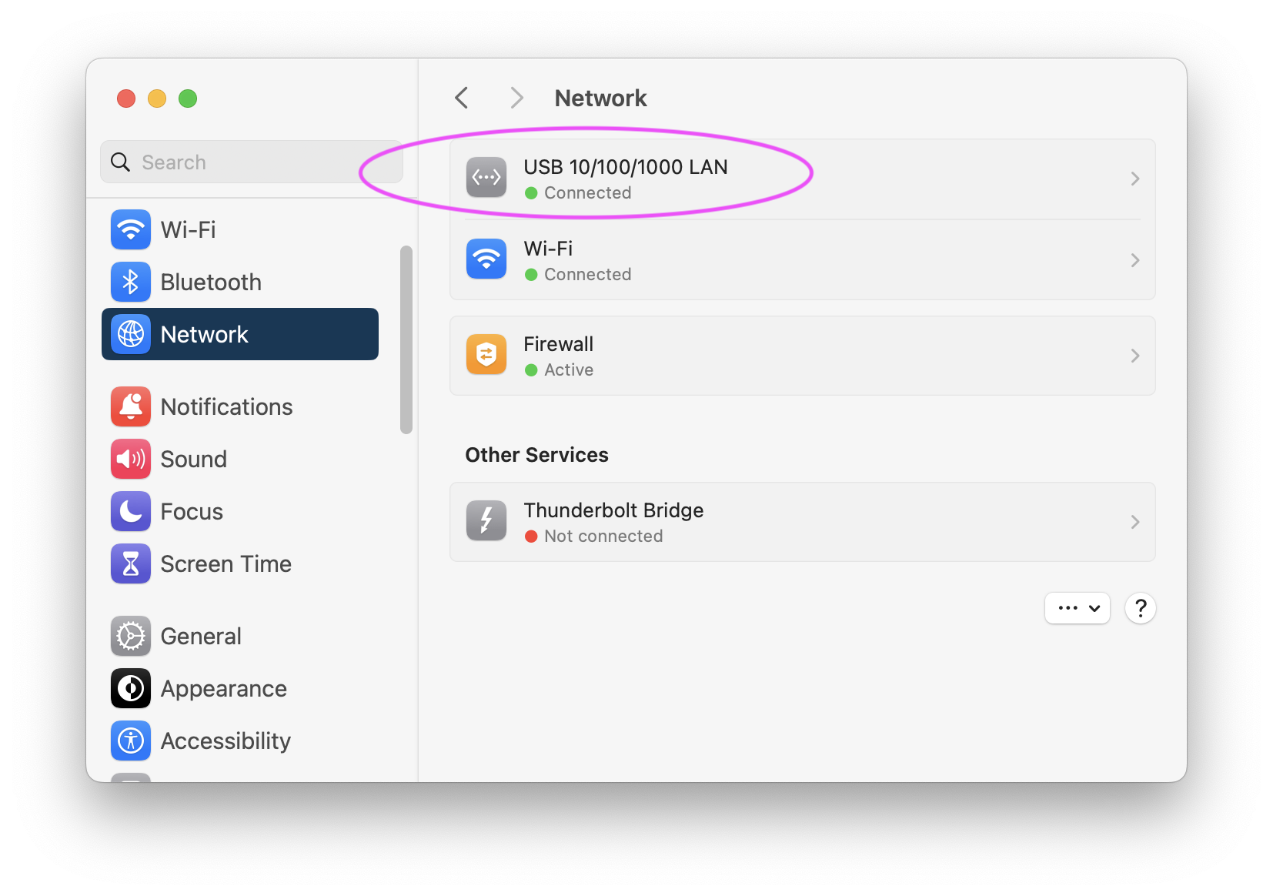Click the USB LAN ethernet icon
This screenshot has height=896, width=1273.
[x=486, y=178]
